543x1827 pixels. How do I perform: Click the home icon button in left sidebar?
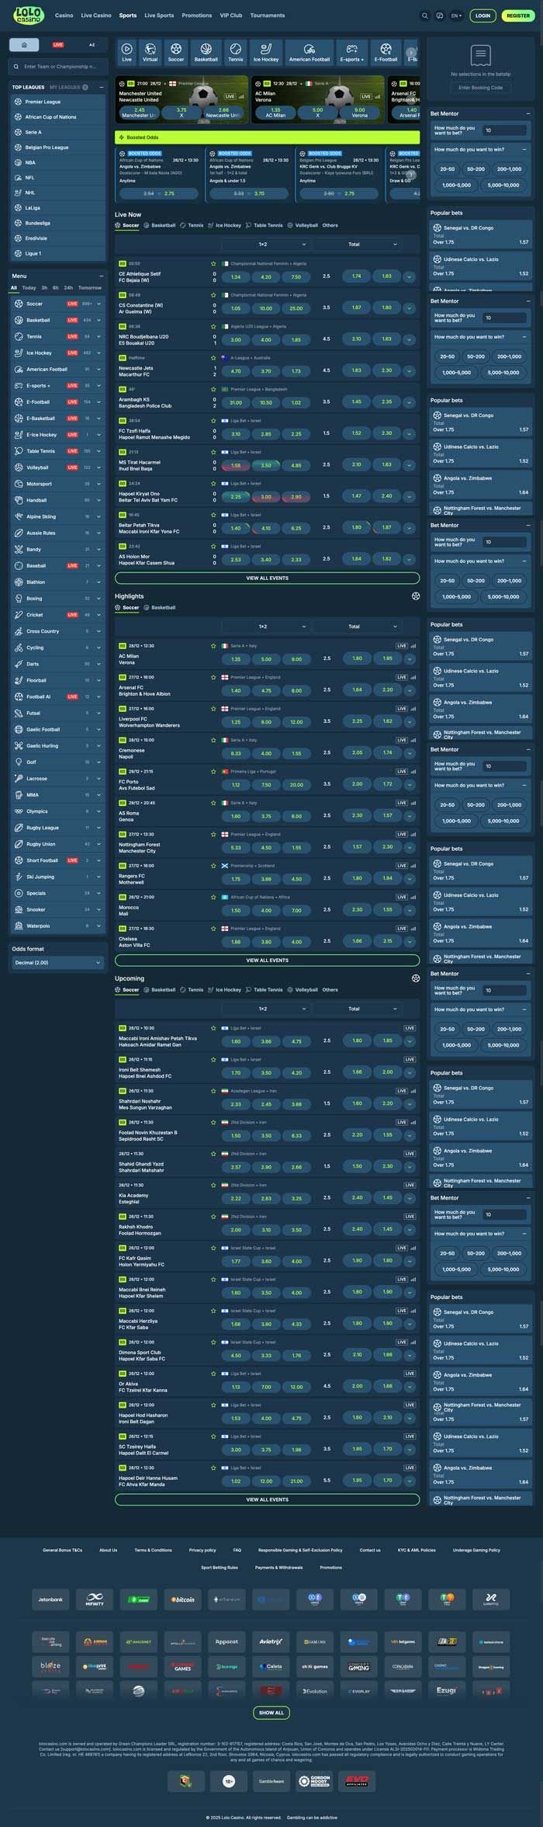24,45
